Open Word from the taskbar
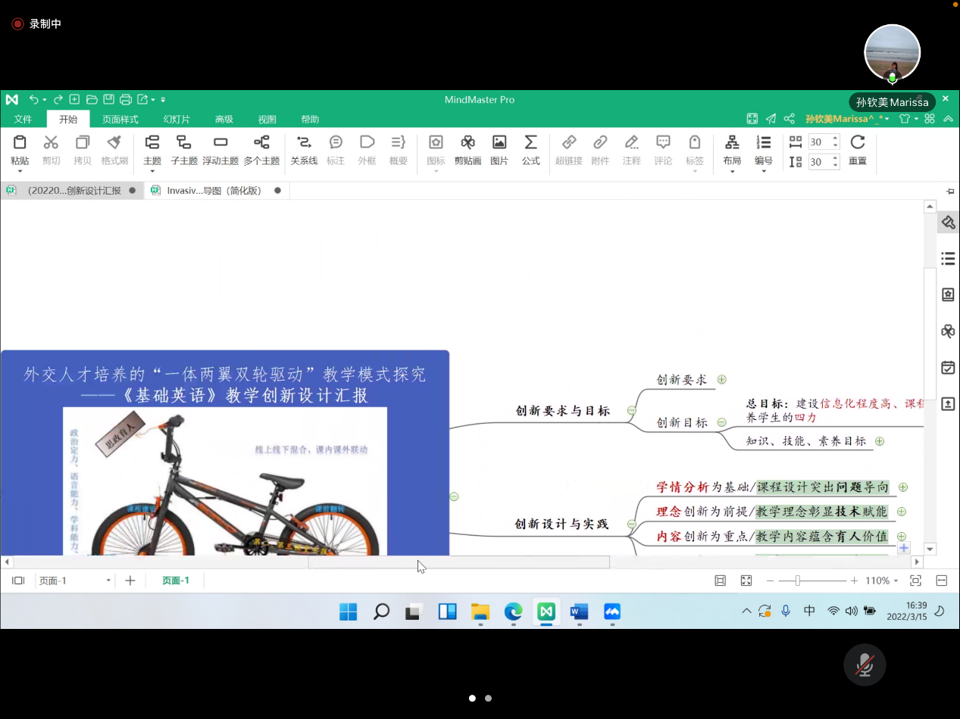The image size is (960, 719). [579, 612]
